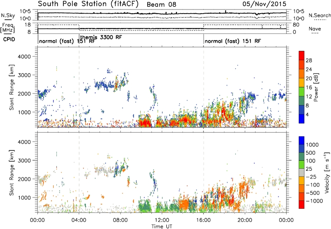Click the power colorbar '28' tick label
Image resolution: width=331 pixels, height=229 pixels.
click(309, 60)
